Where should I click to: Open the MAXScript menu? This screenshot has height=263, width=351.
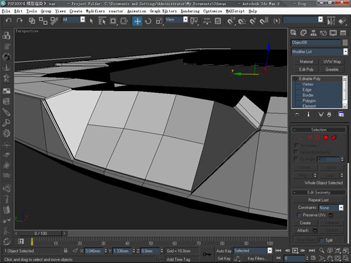click(x=235, y=11)
